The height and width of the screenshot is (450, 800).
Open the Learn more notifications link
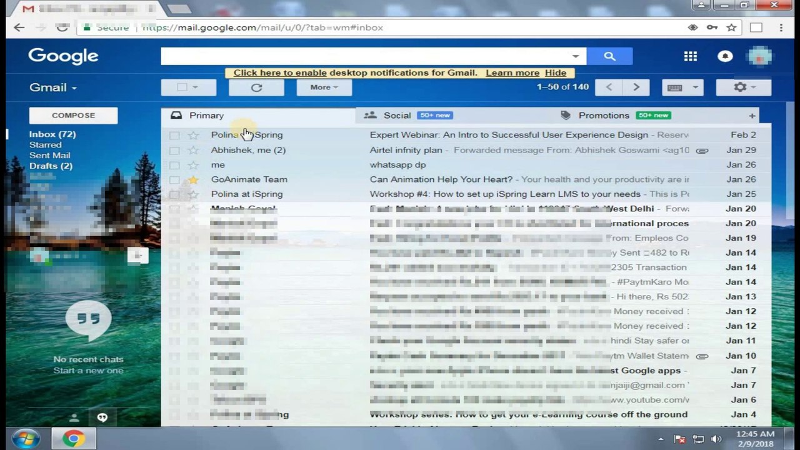pos(512,73)
